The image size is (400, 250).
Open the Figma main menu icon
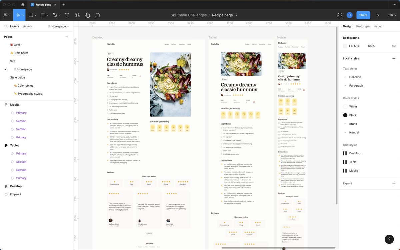coord(5,15)
